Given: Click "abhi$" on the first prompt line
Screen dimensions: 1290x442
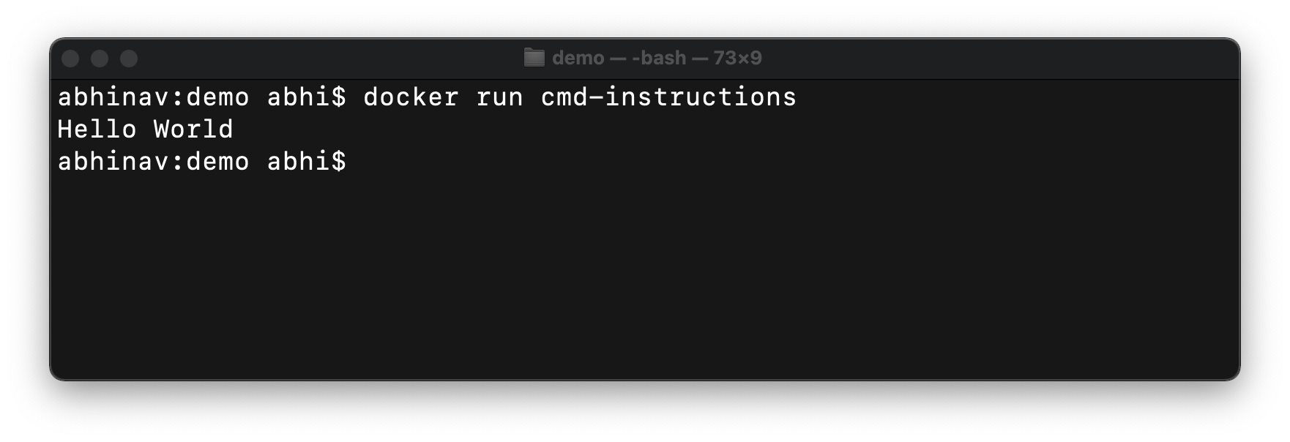Looking at the screenshot, I should click(x=307, y=97).
